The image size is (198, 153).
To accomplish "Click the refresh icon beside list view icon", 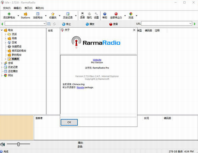I will click(x=54, y=24).
